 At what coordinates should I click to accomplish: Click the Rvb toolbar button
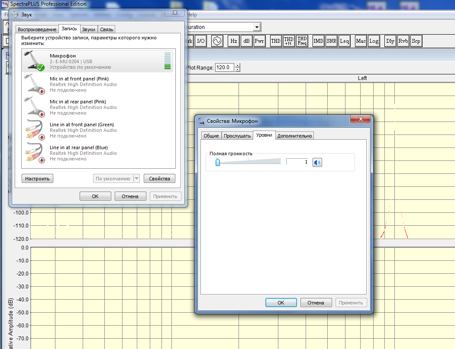[403, 41]
